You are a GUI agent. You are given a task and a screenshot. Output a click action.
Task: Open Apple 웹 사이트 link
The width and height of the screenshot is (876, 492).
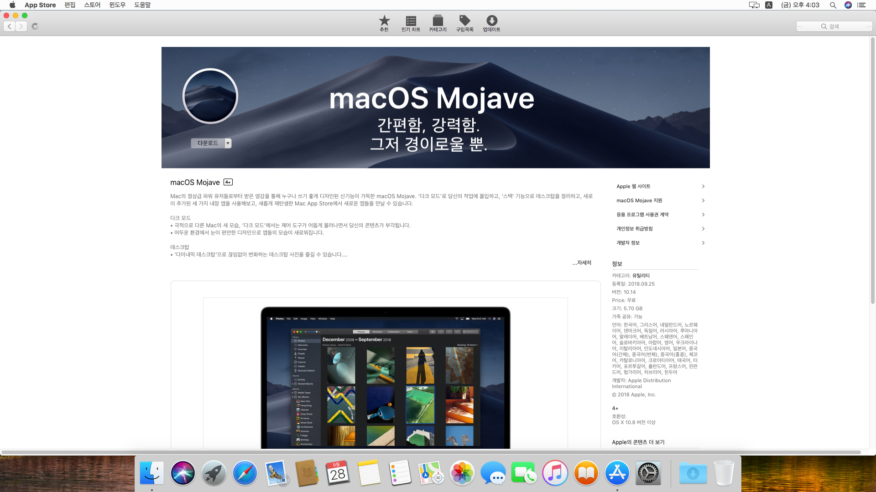pyautogui.click(x=633, y=186)
